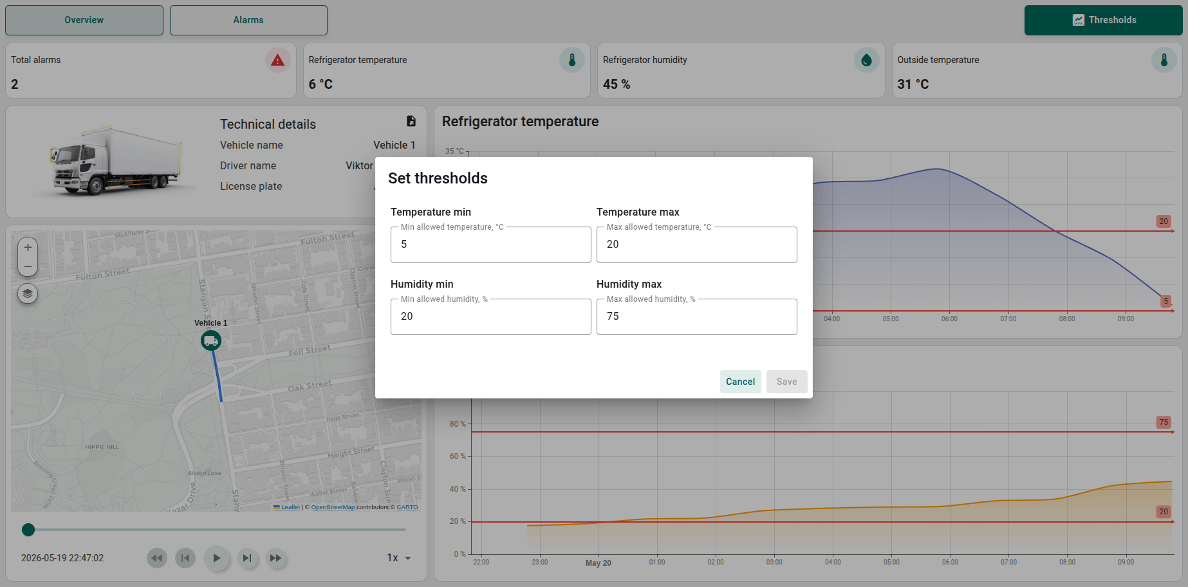The height and width of the screenshot is (587, 1188).
Task: Click the 2026-05-19 22:47:02 timestamp
Action: [62, 558]
